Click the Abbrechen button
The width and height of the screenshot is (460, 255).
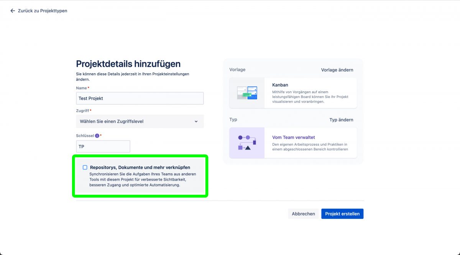pos(303,214)
